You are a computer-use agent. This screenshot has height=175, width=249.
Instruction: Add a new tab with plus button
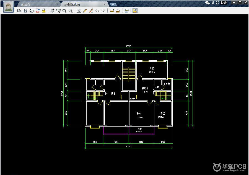pyautogui.click(x=113, y=4)
